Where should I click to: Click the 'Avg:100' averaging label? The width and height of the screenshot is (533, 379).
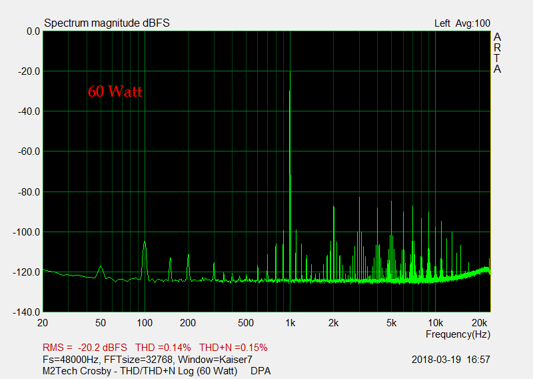(473, 23)
